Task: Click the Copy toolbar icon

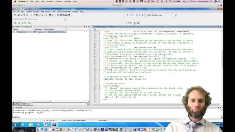Action: 34,15
